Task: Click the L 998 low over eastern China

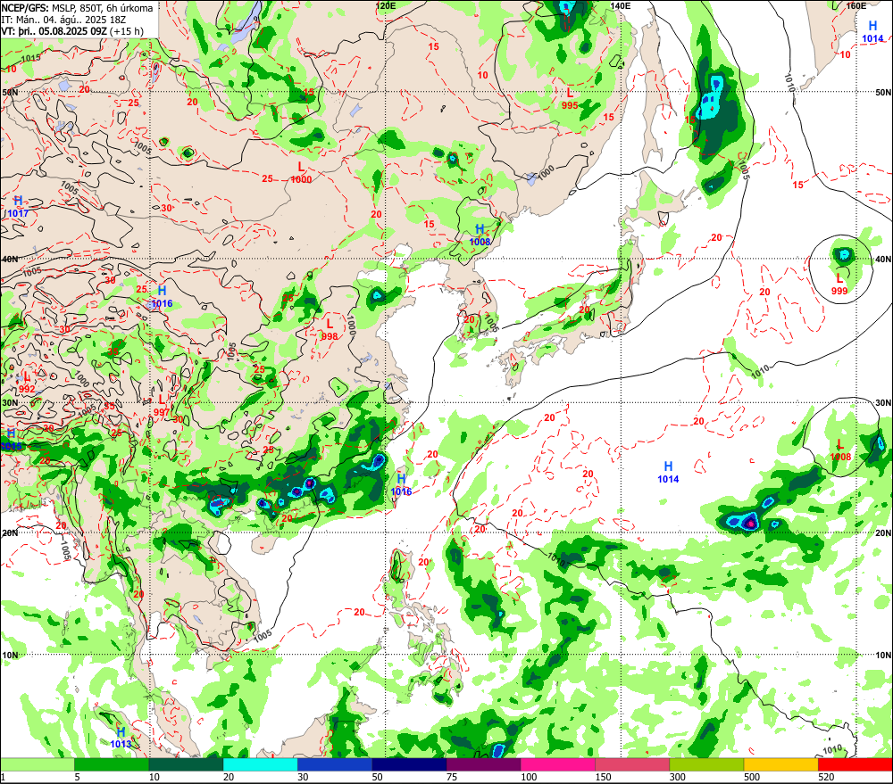Action: [330, 329]
